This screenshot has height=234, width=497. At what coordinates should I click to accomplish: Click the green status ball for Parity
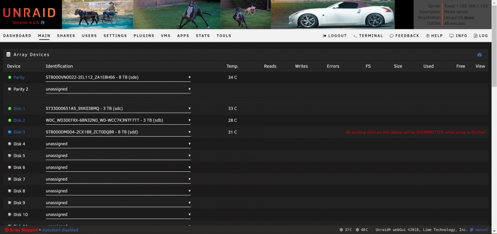tap(9, 78)
